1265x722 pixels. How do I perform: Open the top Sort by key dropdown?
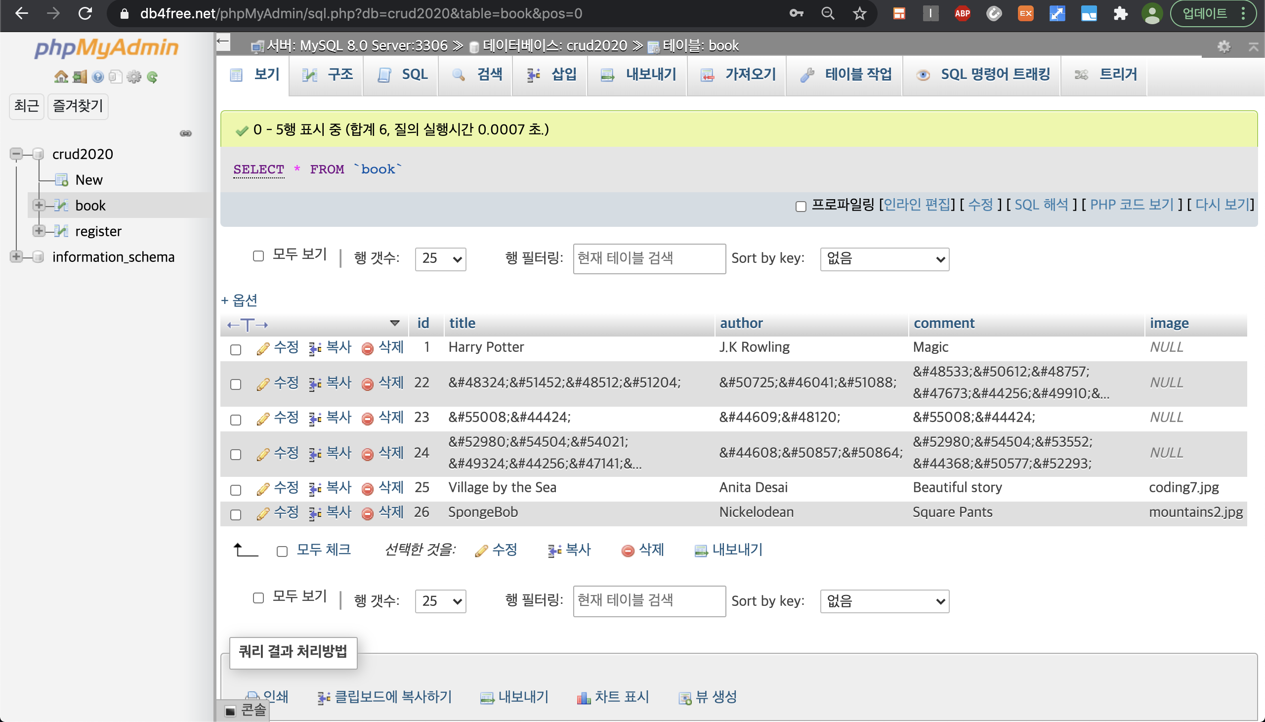[x=885, y=259]
